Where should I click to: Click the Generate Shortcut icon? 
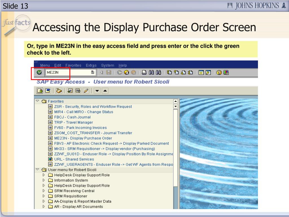(208, 73)
